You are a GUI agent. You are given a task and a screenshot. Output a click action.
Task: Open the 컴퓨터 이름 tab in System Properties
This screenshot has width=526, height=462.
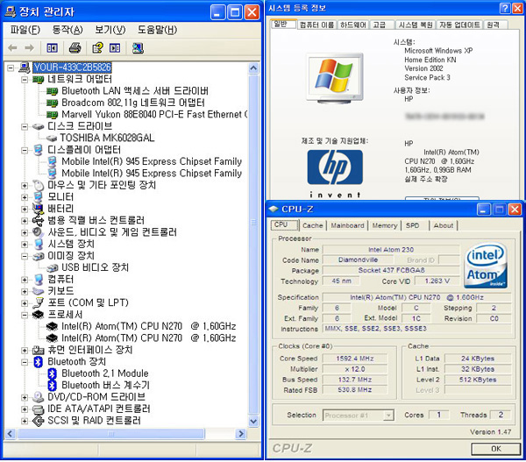(x=316, y=25)
